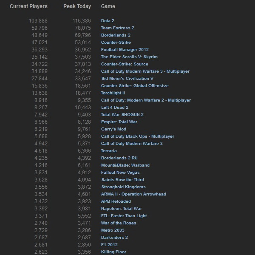Select F1 2012 peak value 2,850
Screen dimensions: 255x255
click(x=84, y=245)
